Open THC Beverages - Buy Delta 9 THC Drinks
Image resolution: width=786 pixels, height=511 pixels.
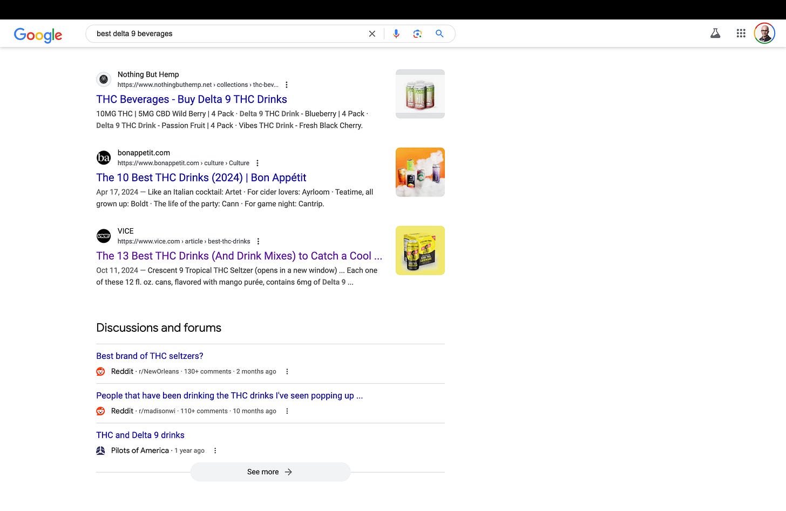coord(192,99)
